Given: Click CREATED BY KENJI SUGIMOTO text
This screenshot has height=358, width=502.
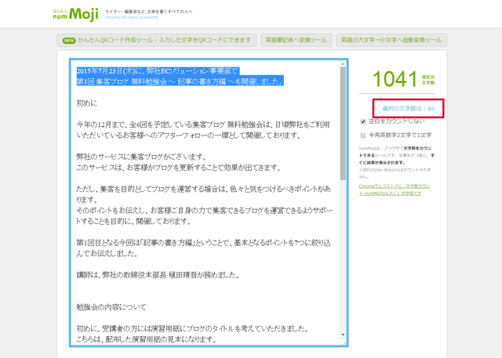Looking at the screenshot, I should point(132,17).
